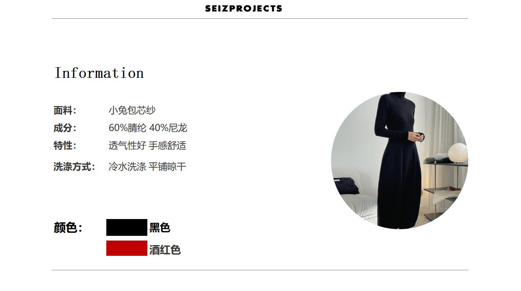Click the 酒红色 color label
521x291 pixels.
click(x=165, y=250)
